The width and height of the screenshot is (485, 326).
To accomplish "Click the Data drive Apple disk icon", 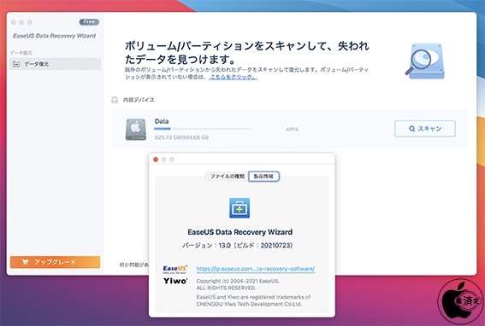I will 136,129.
